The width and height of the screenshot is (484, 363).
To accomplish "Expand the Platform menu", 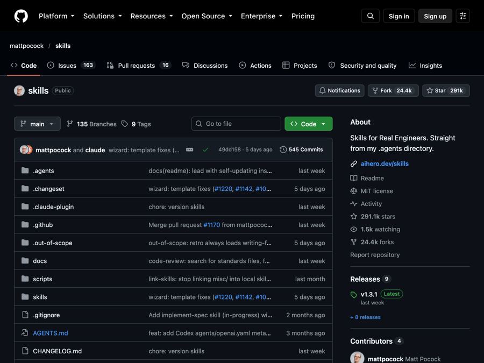I will pos(56,16).
